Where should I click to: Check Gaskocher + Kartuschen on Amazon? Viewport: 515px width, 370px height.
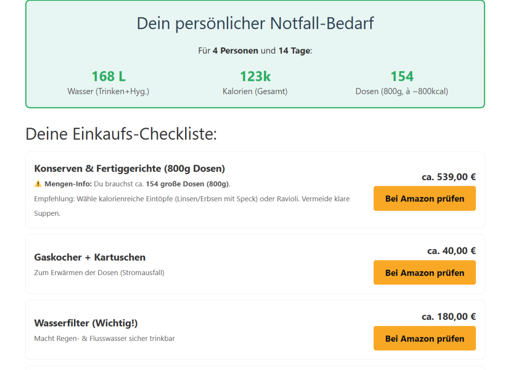424,273
